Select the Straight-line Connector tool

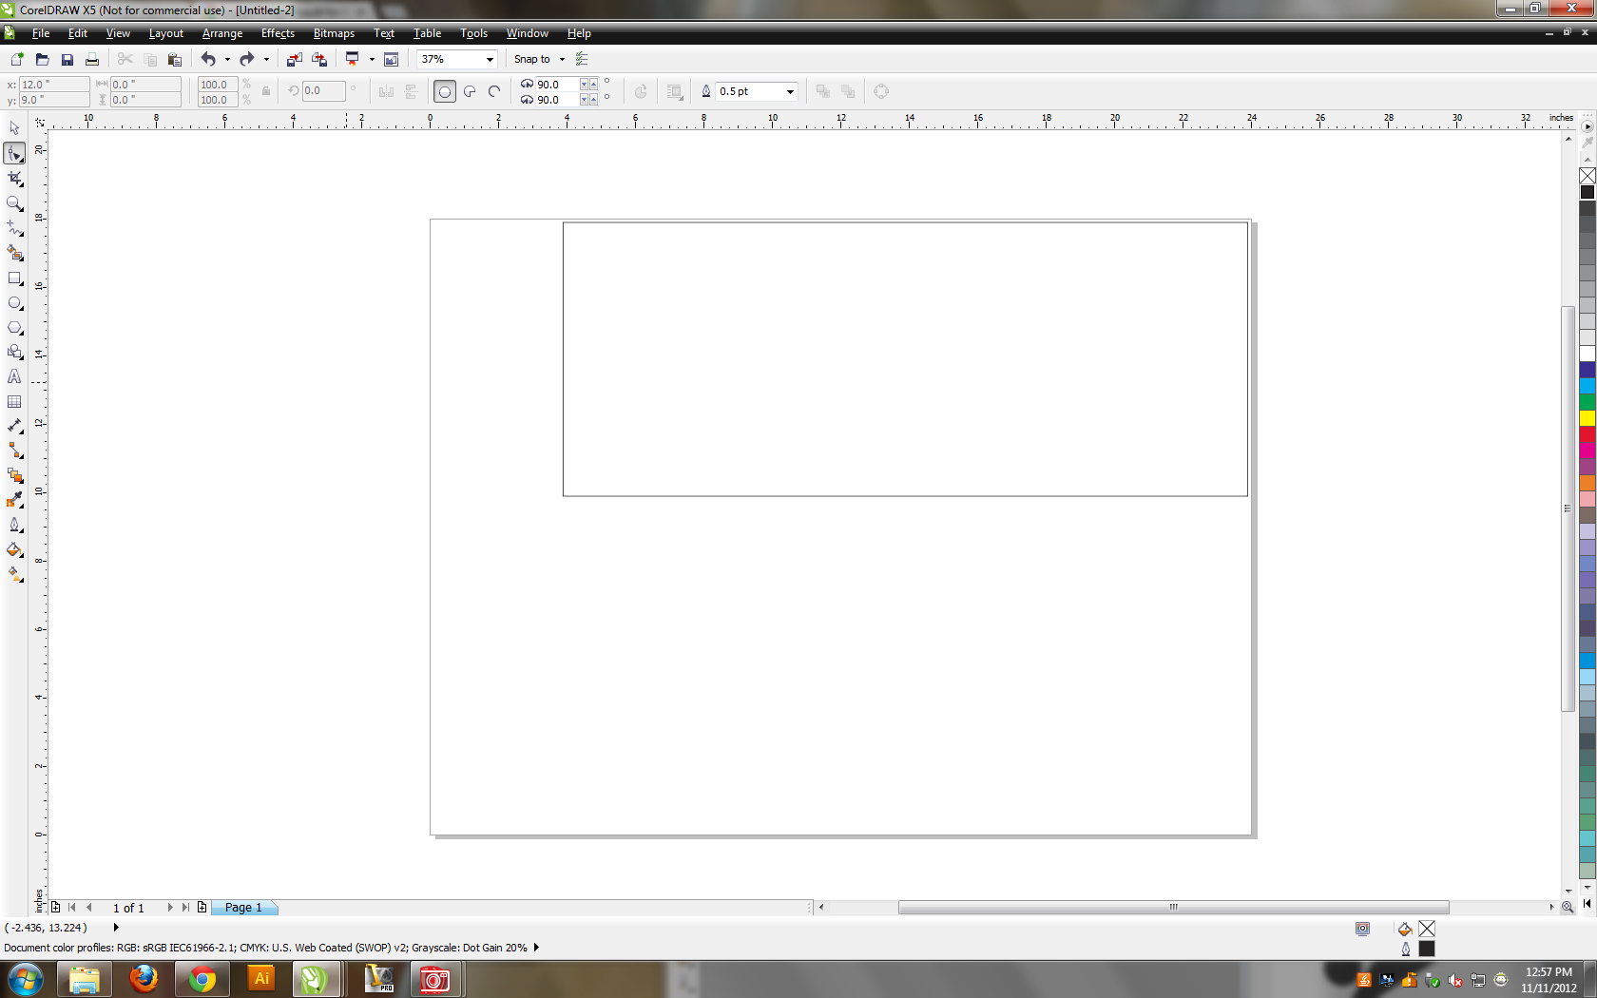(x=14, y=451)
